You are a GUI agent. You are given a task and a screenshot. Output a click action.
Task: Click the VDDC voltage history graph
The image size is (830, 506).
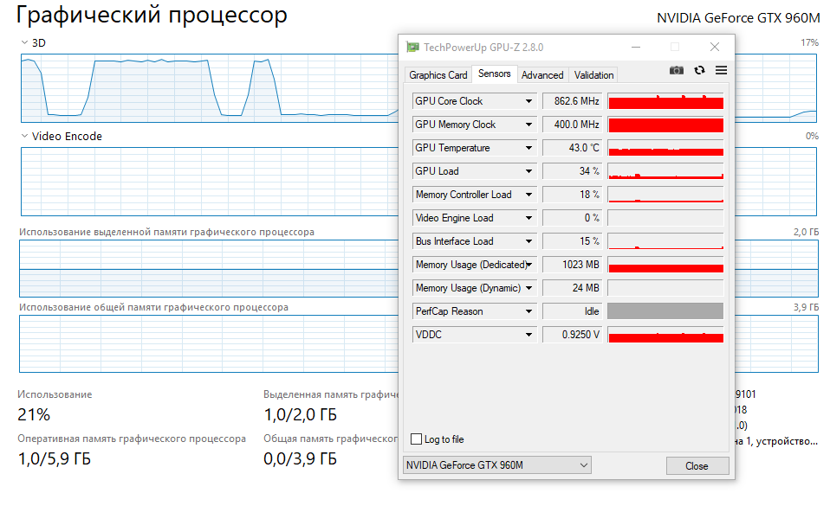(x=665, y=335)
